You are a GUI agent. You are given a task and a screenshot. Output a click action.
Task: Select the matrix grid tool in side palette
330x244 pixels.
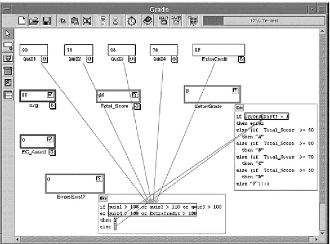point(8,95)
